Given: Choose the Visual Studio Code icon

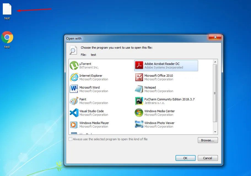Looking at the screenshot, I should pyautogui.click(x=74, y=113).
